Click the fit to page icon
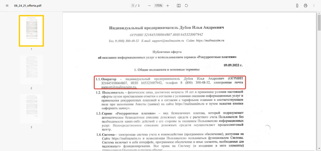321x151 pixels. click(x=179, y=6)
